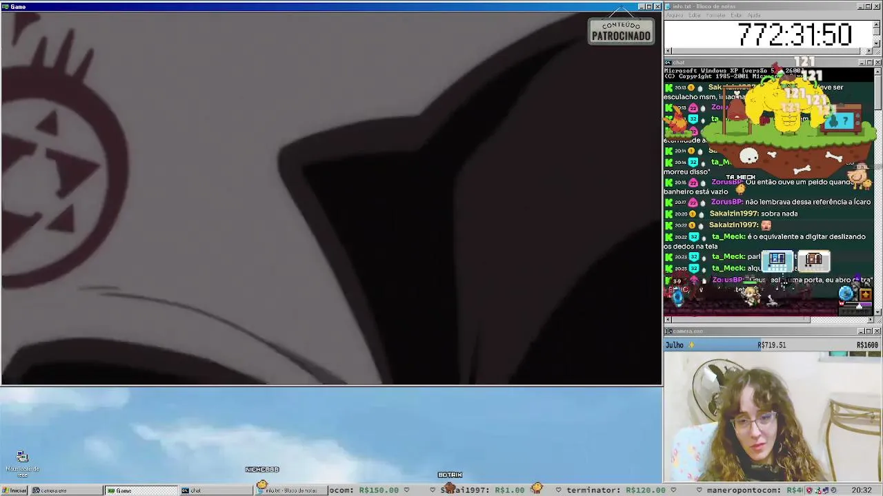Open the Arquivo menu in Notepad
Viewport: 883px width, 496px height.
(675, 15)
